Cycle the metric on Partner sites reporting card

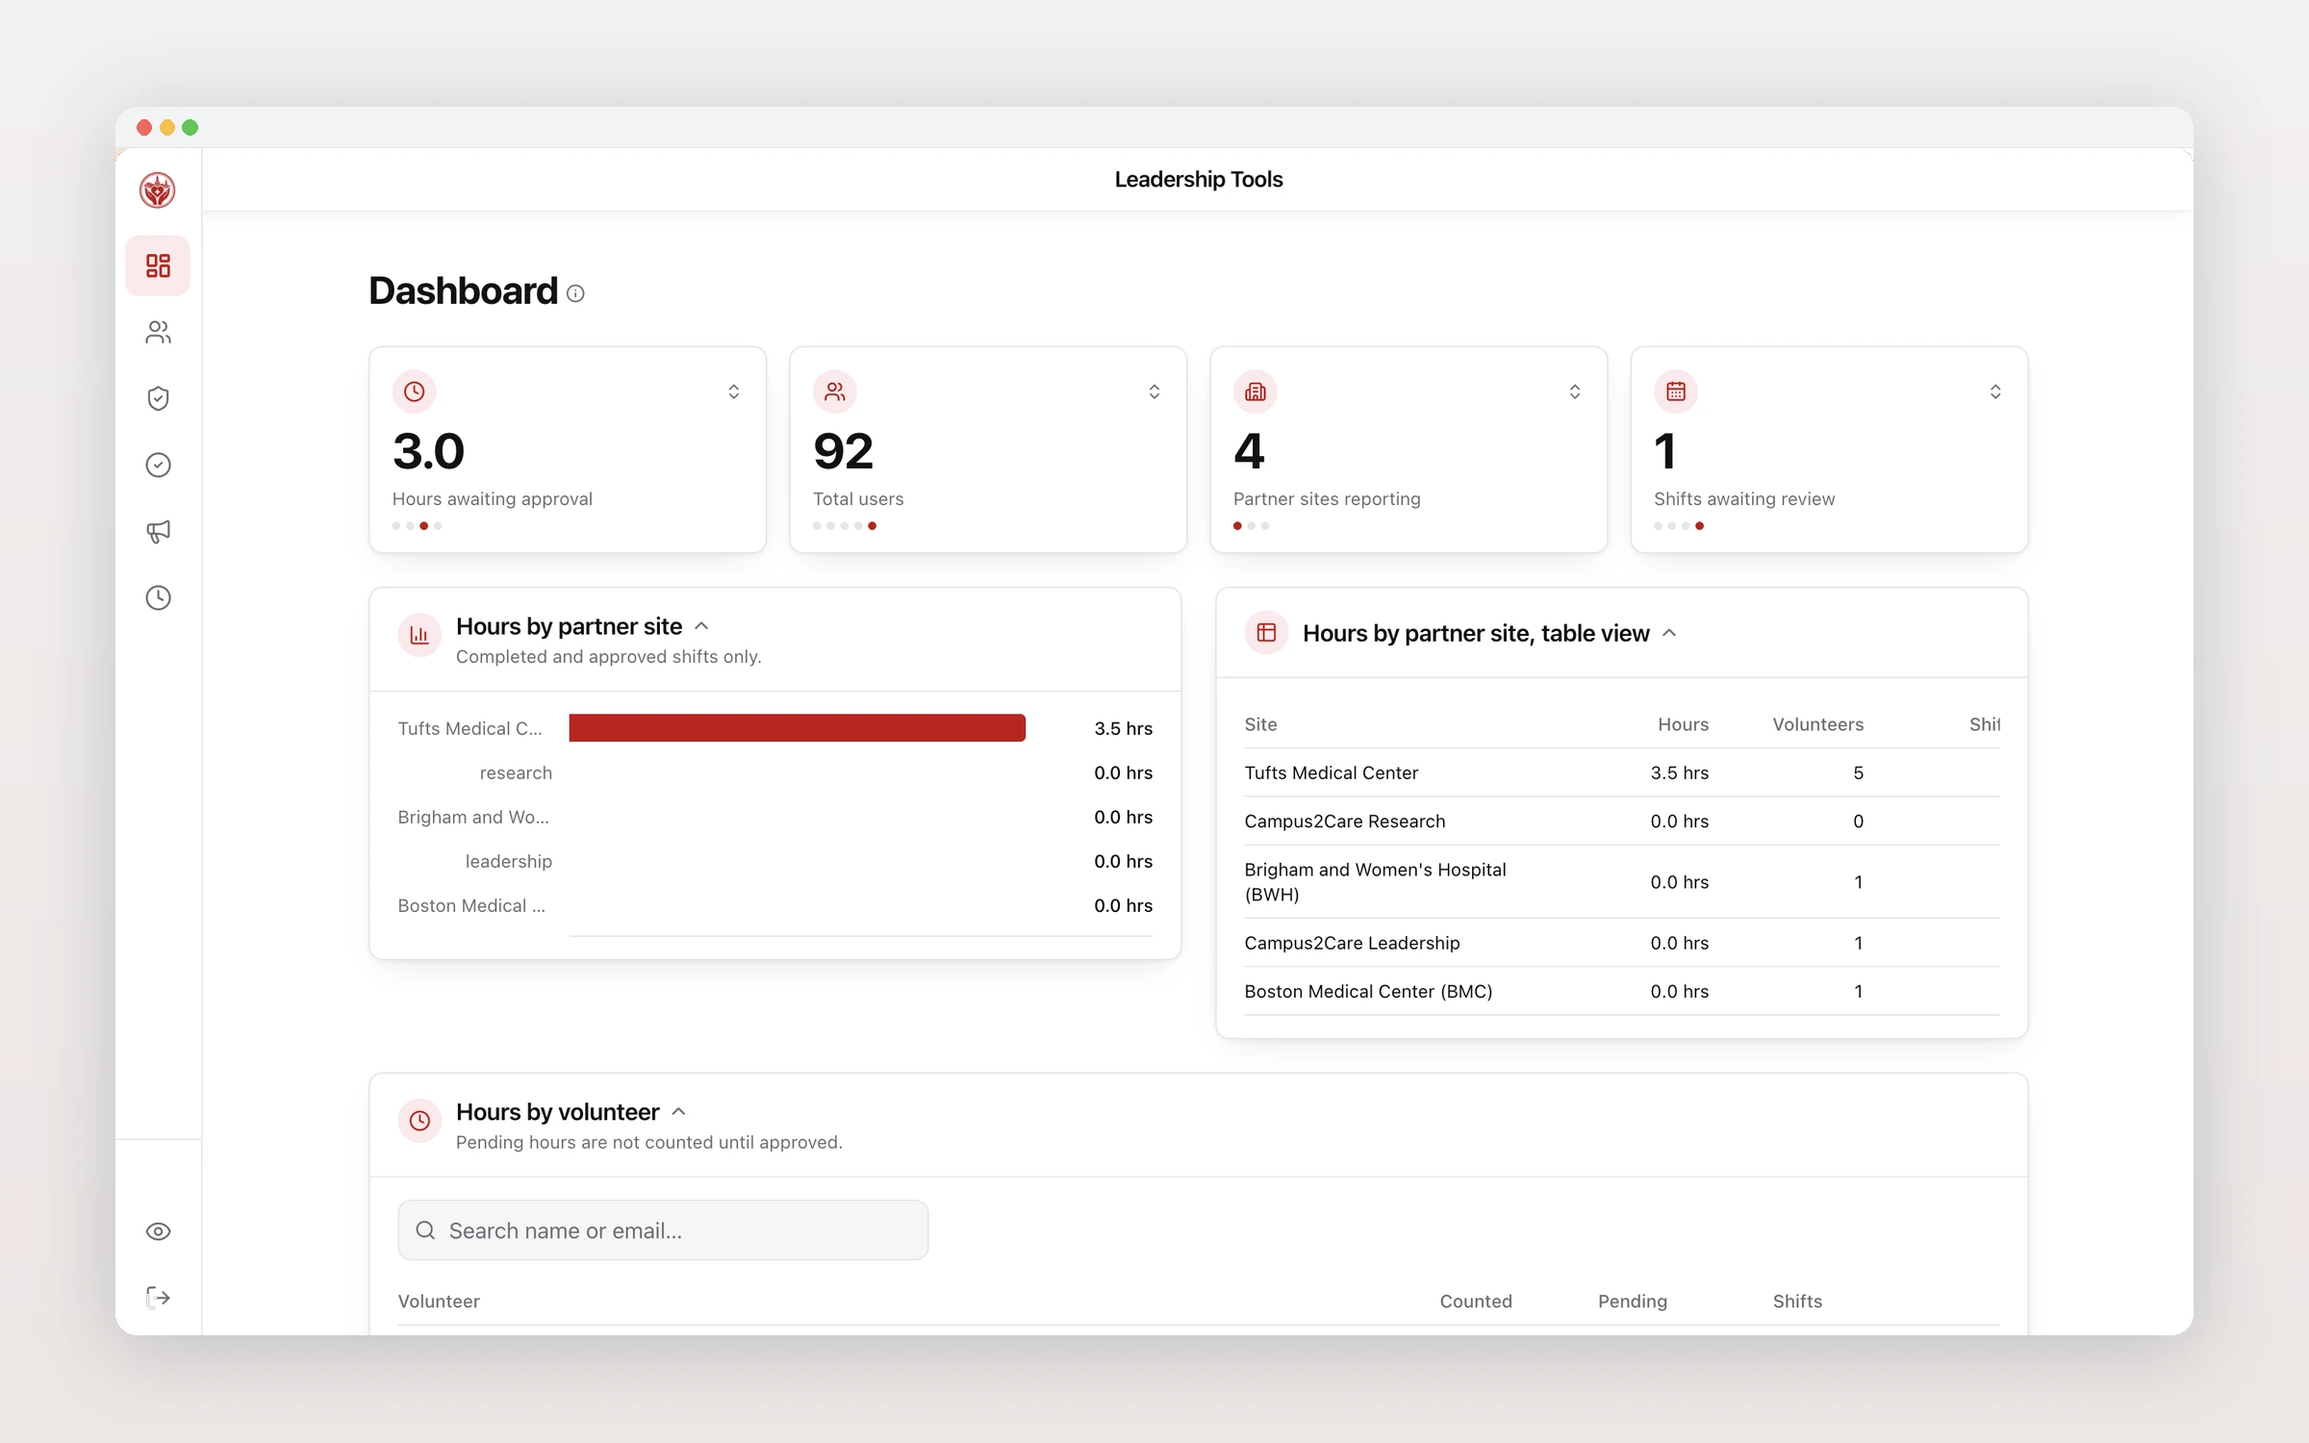tap(1574, 392)
